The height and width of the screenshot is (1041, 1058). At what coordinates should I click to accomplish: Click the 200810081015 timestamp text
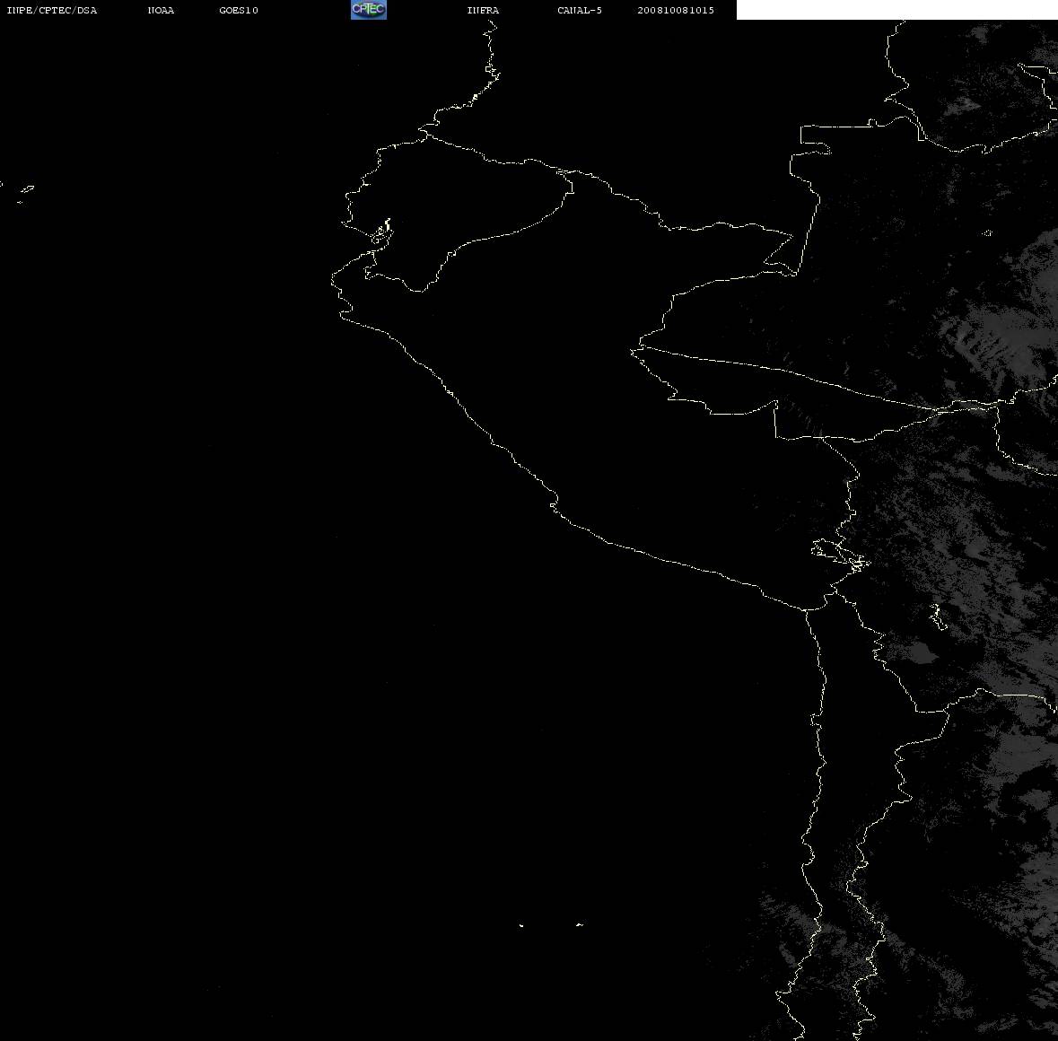[676, 10]
